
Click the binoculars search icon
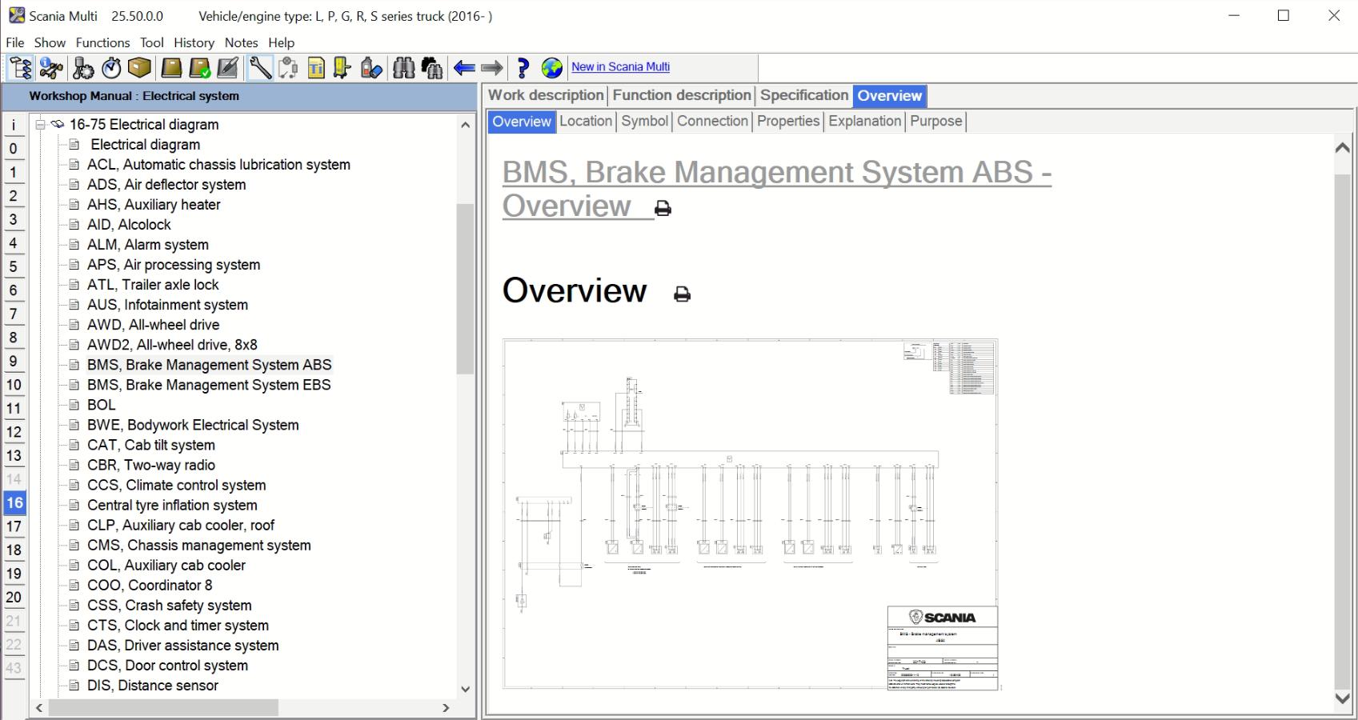404,68
